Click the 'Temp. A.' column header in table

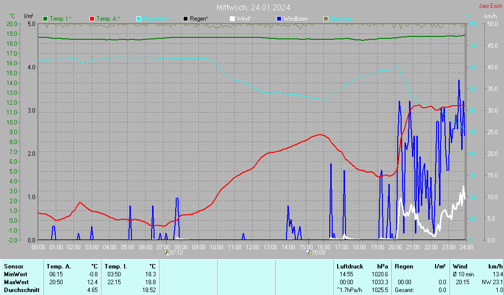[x=59, y=266]
